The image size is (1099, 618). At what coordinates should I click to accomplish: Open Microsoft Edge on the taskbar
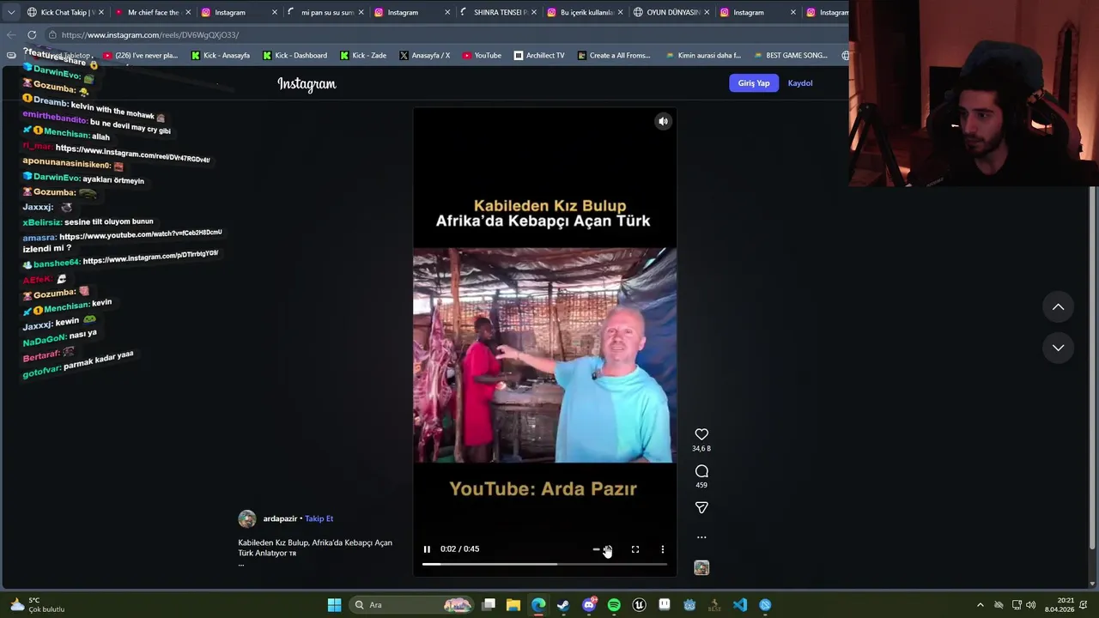538,605
